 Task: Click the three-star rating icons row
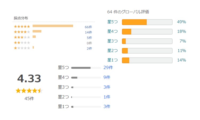click(x=22, y=37)
